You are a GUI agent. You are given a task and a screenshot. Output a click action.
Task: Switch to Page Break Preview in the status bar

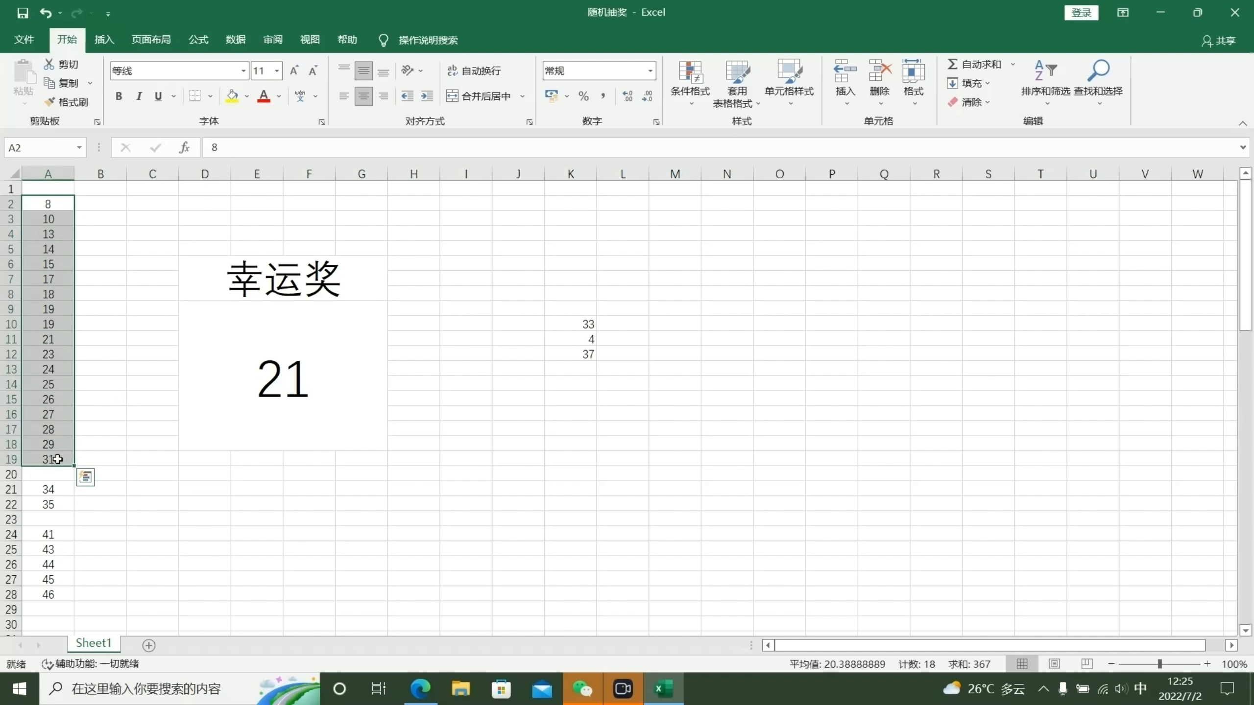pyautogui.click(x=1086, y=664)
